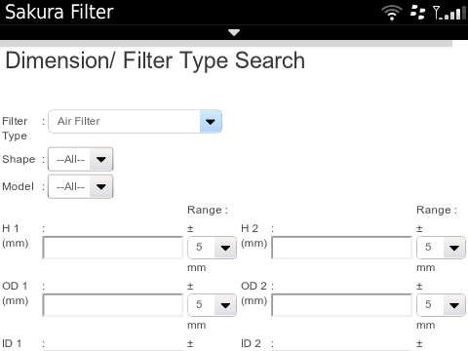The image size is (468, 351).
Task: Open the OD 1 range dropdown
Action: click(x=212, y=305)
